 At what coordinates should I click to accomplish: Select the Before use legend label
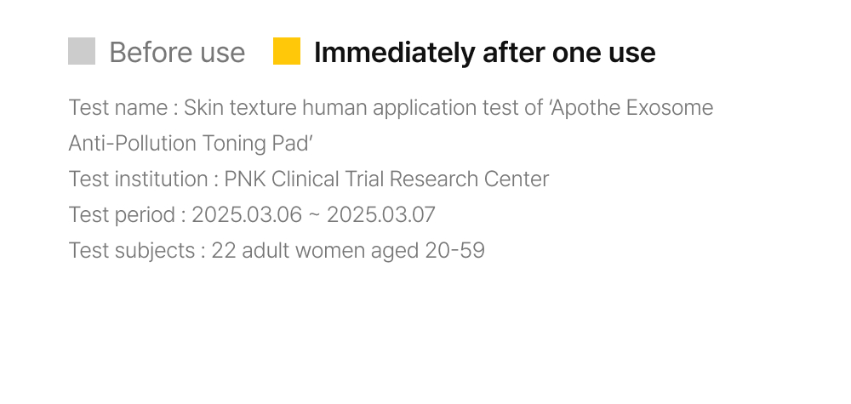point(177,53)
